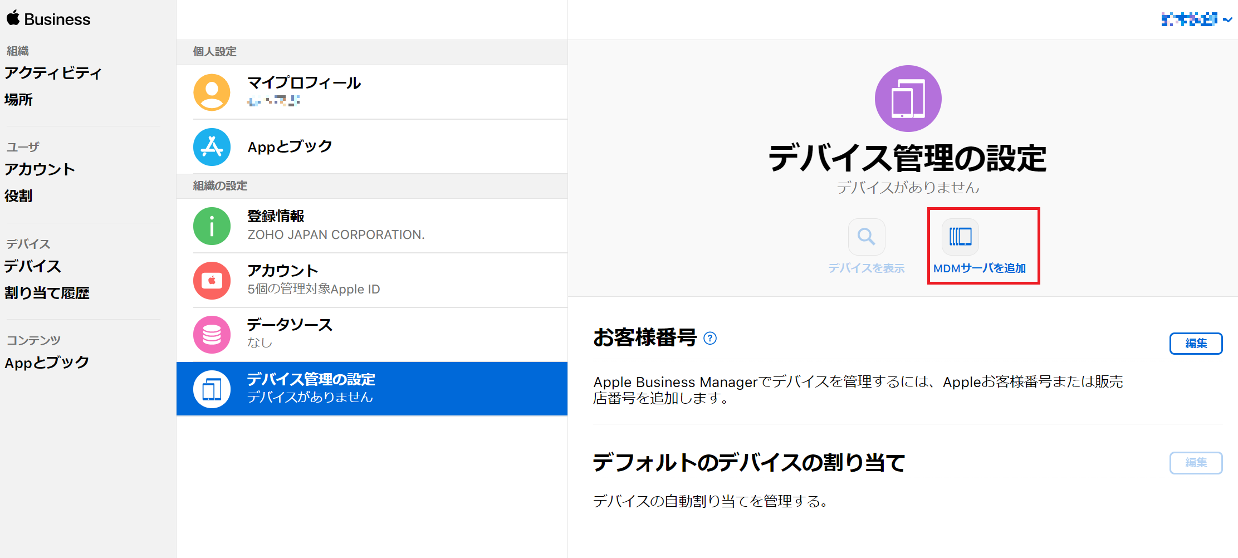This screenshot has height=558, width=1238.
Task: Select アクティビティ in the sidebar
Action: coord(52,72)
